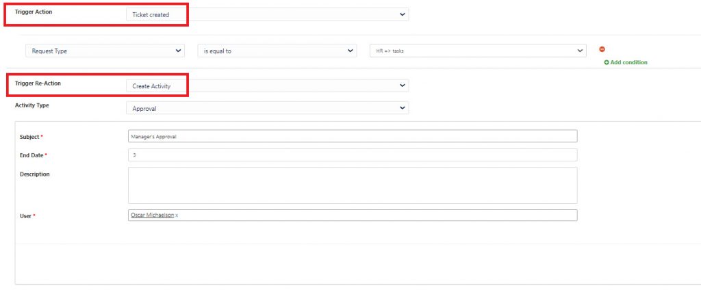
Task: Remove Oscar Michaelson using the x
Action: pos(177,215)
